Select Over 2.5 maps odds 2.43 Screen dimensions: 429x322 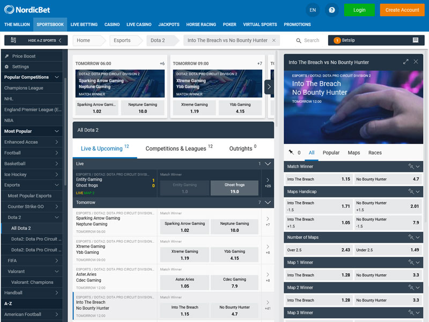[319, 250]
